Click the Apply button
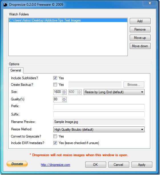 click(x=142, y=165)
